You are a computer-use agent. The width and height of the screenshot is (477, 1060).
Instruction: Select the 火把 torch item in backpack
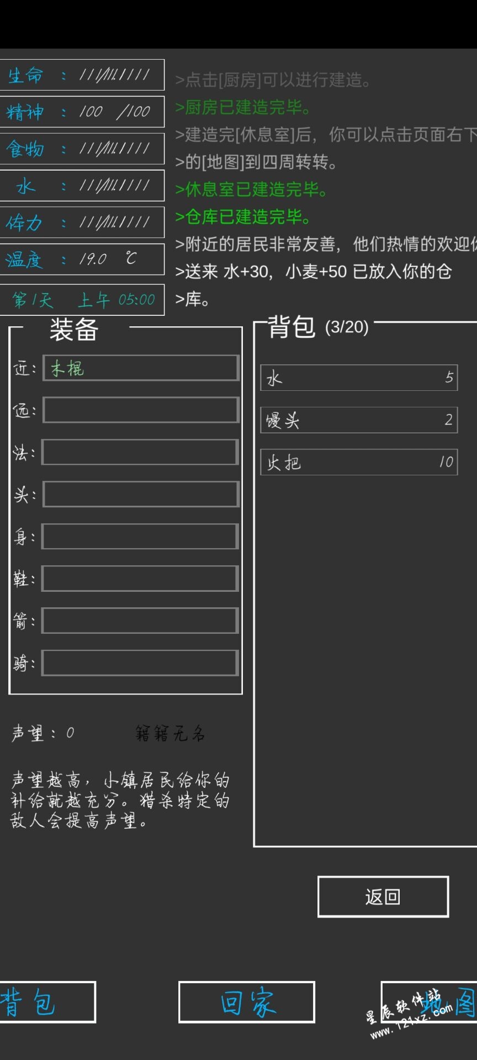(359, 462)
